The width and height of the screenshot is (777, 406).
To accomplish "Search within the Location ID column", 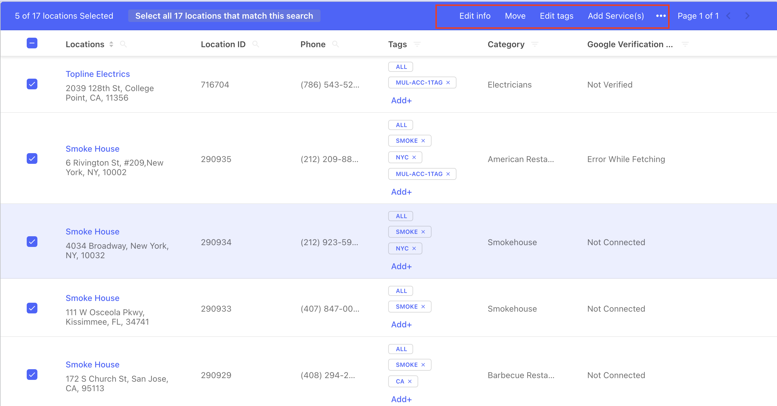I will pyautogui.click(x=256, y=44).
